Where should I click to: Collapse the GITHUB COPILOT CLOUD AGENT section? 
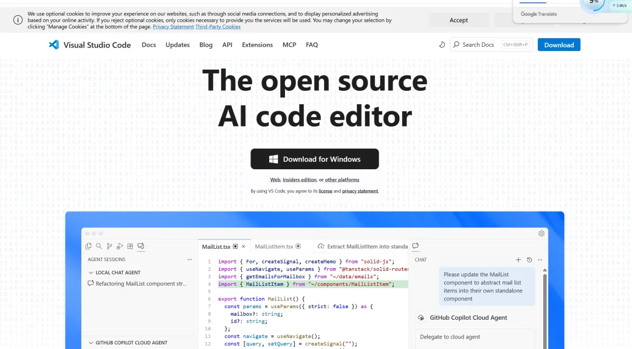pos(91,343)
